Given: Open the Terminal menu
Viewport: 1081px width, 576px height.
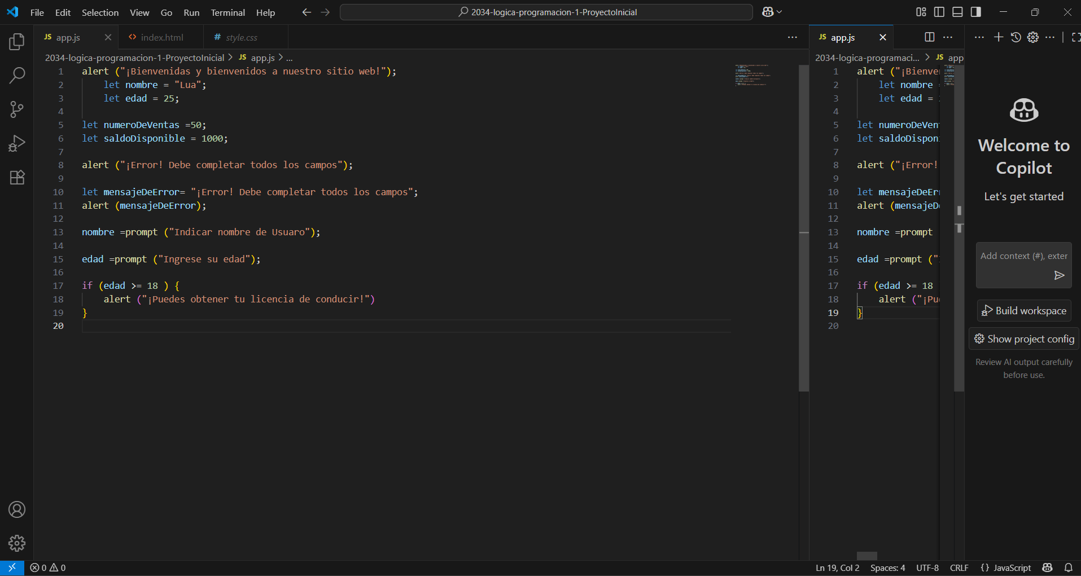Looking at the screenshot, I should click(227, 12).
